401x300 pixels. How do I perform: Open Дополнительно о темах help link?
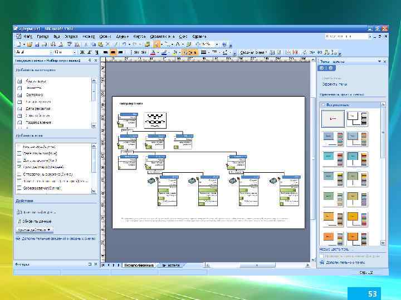[345, 262]
